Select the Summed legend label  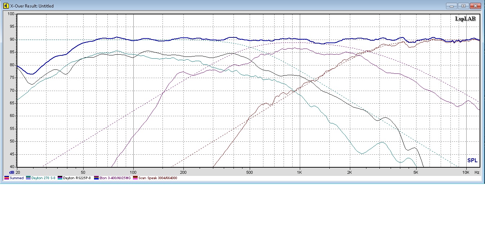[x=17, y=178]
